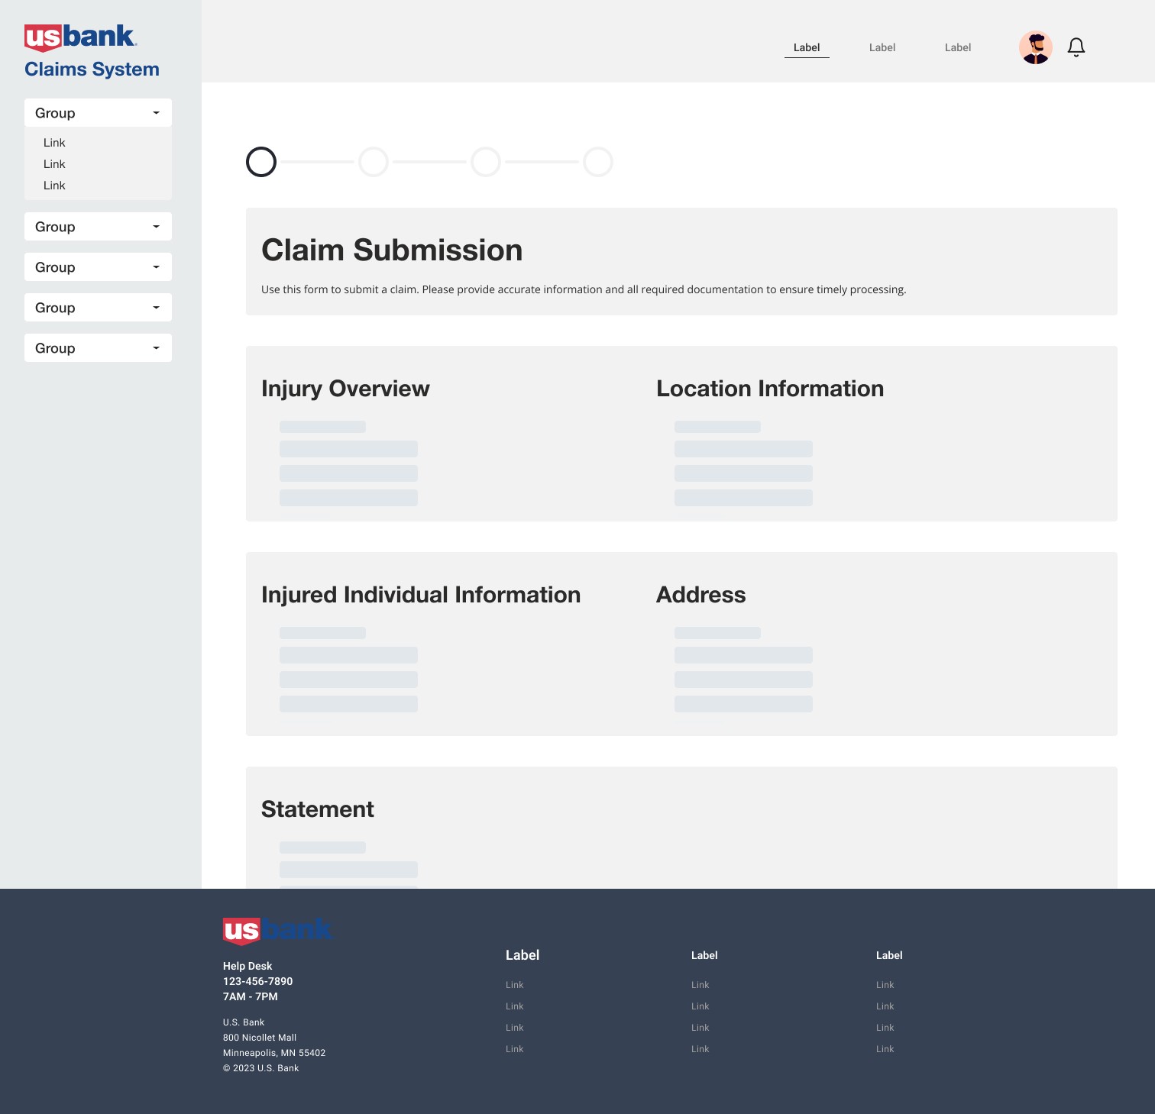Click the US Bank logo in footer
This screenshot has width=1155, height=1114.
[x=277, y=931]
